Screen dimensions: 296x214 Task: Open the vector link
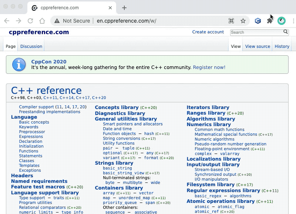coord(146,193)
